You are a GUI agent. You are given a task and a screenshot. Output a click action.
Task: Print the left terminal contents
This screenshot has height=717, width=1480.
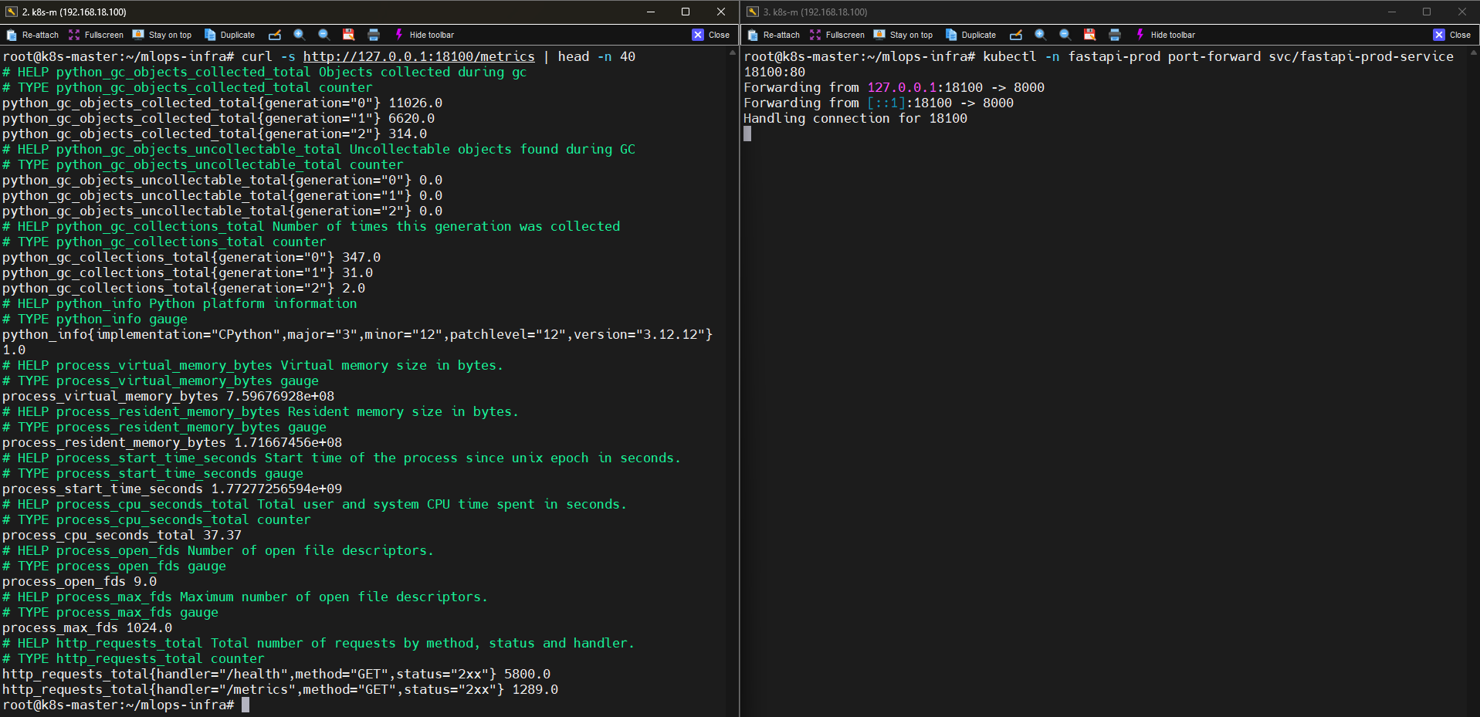tap(374, 35)
